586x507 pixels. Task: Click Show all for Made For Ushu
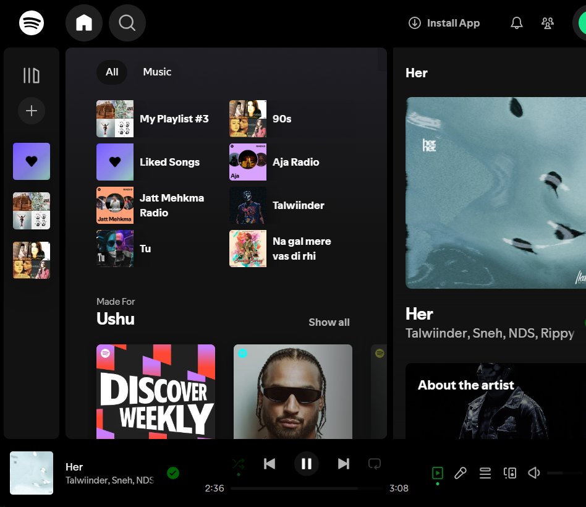pyautogui.click(x=329, y=322)
